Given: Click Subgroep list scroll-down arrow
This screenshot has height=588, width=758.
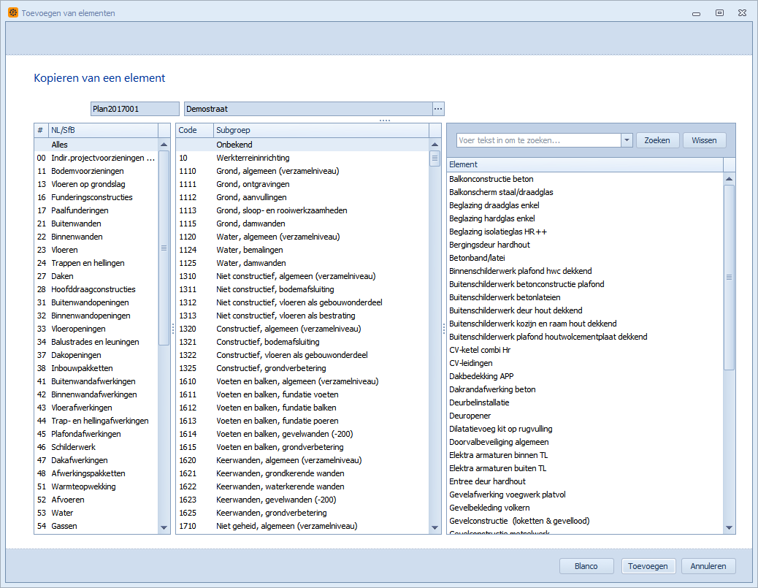Looking at the screenshot, I should [434, 527].
